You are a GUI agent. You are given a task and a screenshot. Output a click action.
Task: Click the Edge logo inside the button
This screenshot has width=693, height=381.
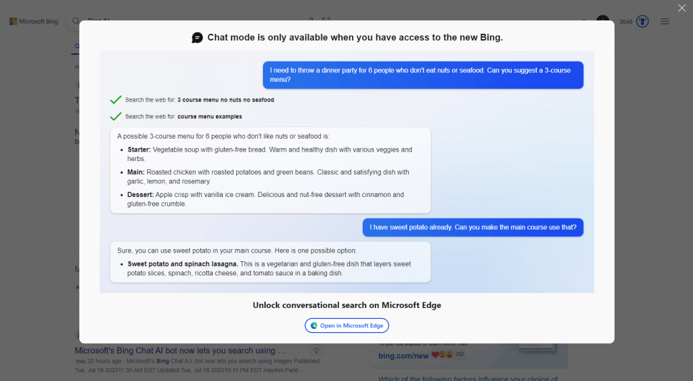(314, 326)
